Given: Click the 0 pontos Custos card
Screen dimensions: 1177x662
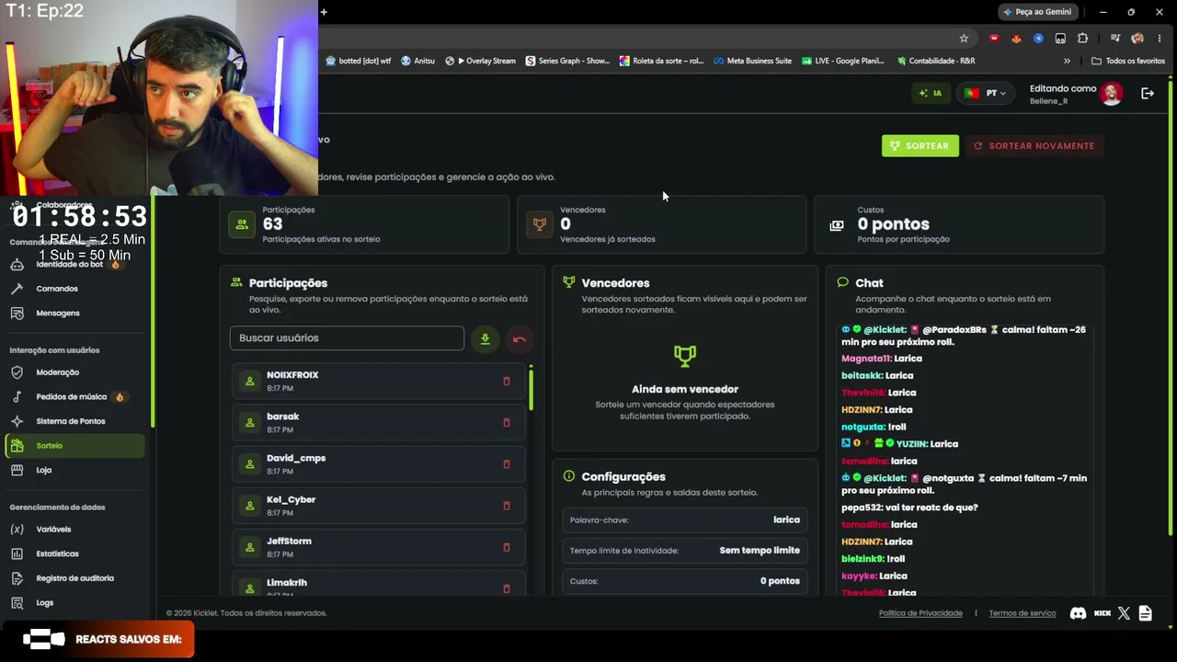Looking at the screenshot, I should coord(959,224).
